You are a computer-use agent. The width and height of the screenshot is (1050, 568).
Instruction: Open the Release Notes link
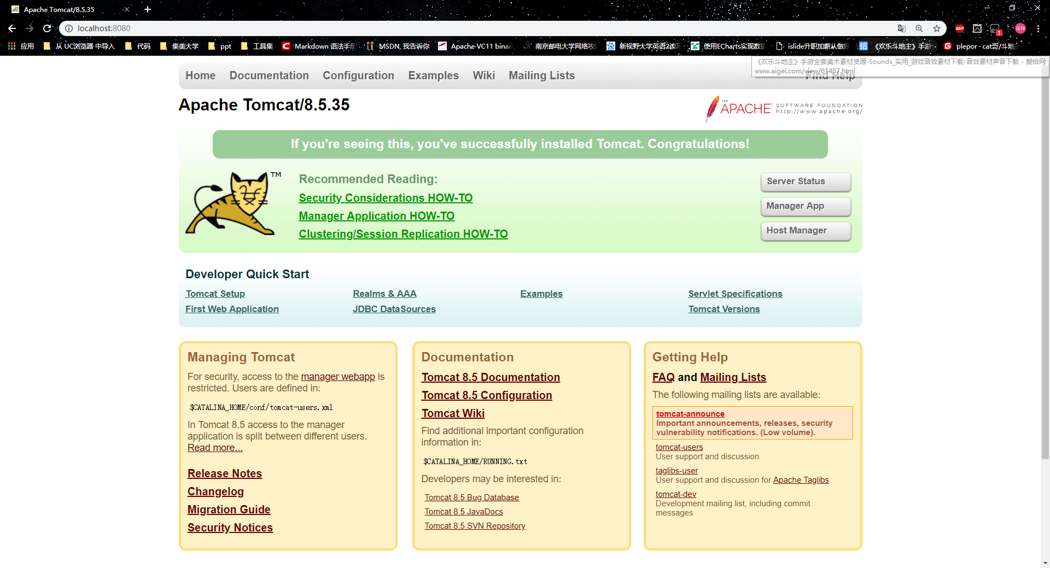click(225, 473)
